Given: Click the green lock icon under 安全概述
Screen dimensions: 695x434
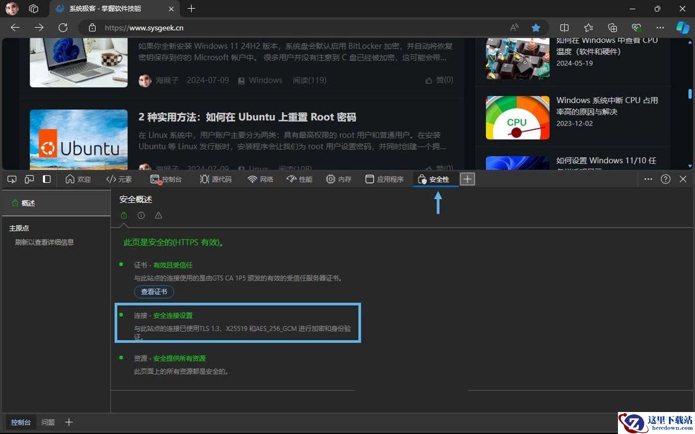Looking at the screenshot, I should click(123, 215).
